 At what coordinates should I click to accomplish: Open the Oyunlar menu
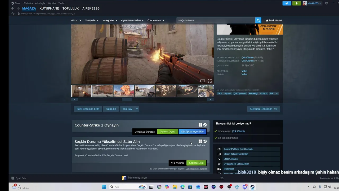[52, 3]
